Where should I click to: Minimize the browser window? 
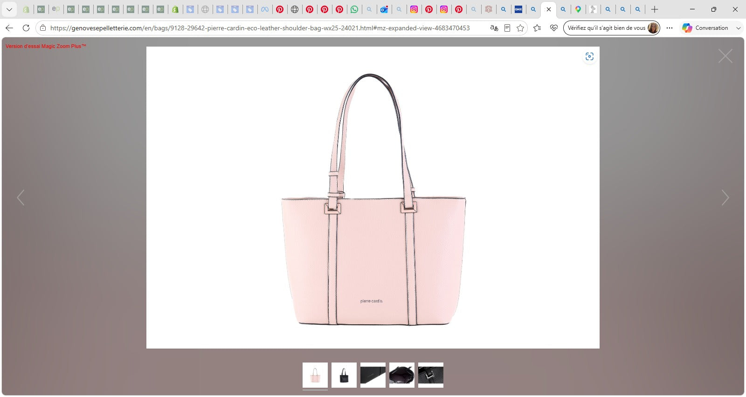tap(692, 9)
